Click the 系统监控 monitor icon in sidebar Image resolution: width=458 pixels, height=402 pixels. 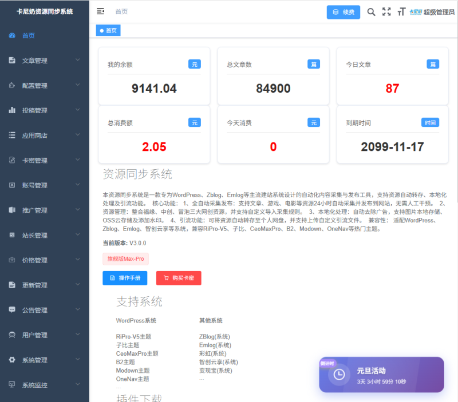[13, 385]
